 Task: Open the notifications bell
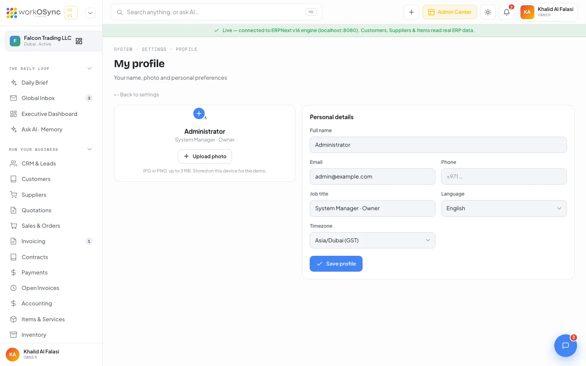pyautogui.click(x=507, y=12)
